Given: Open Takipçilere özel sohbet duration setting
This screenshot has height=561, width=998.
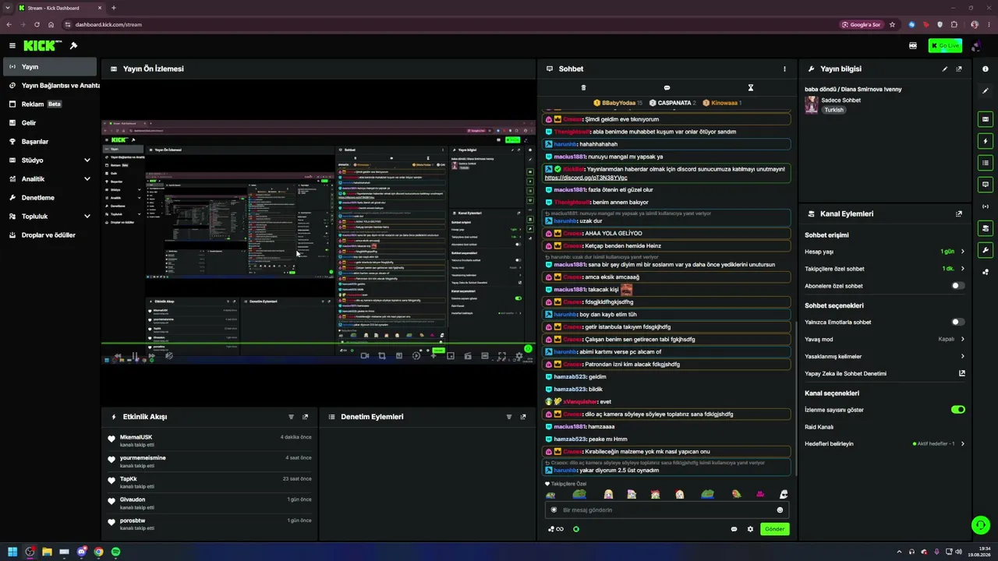Looking at the screenshot, I should coord(885,269).
